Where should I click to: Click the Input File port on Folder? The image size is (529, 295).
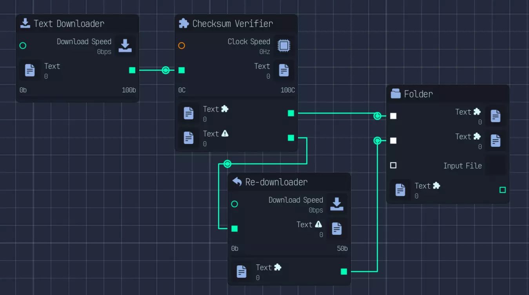393,165
